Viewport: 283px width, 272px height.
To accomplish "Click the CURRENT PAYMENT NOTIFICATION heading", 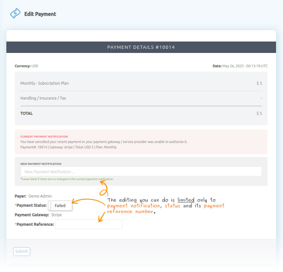I will (44, 137).
